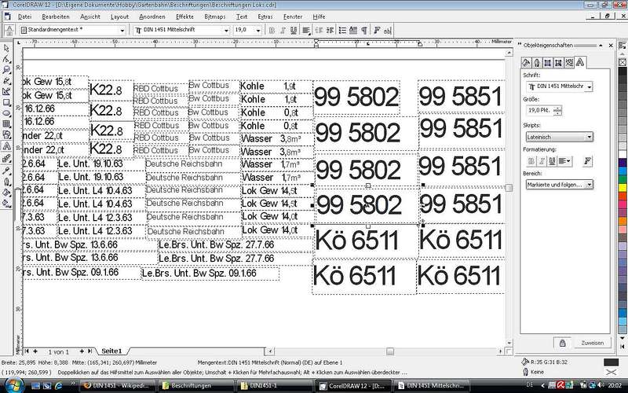628x393 pixels.
Task: Select the Ellipse tool
Action: pyautogui.click(x=6, y=113)
